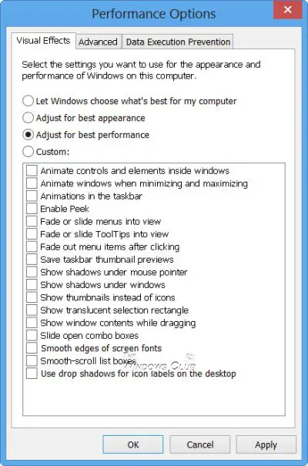Toggle Save taskbar thumbnail previews
The width and height of the screenshot is (308, 466).
coord(32,260)
